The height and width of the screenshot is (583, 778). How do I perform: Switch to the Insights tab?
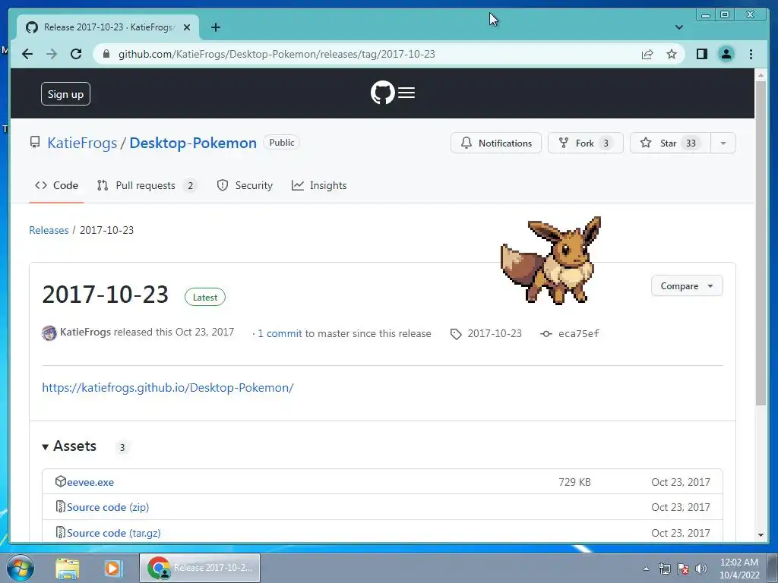[319, 185]
